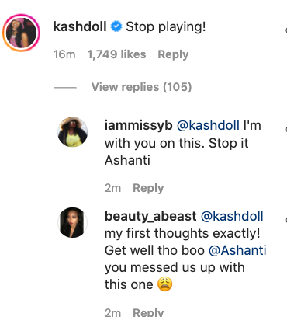Show who liked via 1,749 likes

click(116, 54)
